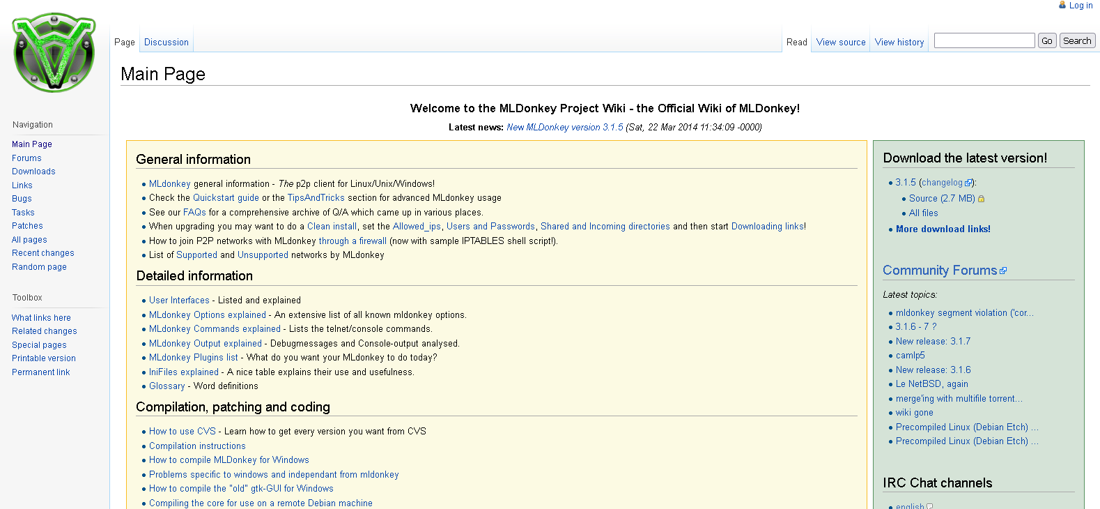1100x509 pixels.
Task: Go to Downloads in the navigation sidebar
Action: (33, 172)
